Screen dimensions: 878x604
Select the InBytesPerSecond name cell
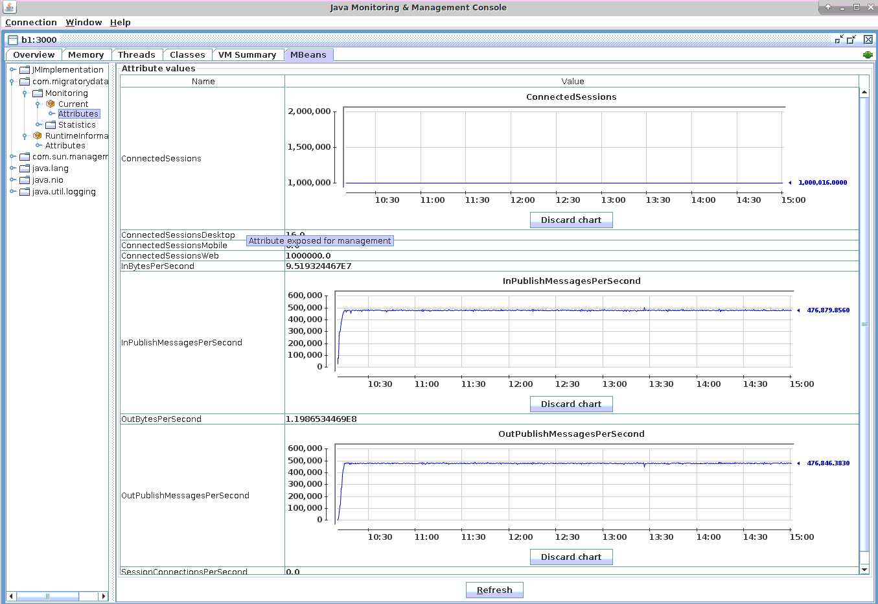[202, 266]
